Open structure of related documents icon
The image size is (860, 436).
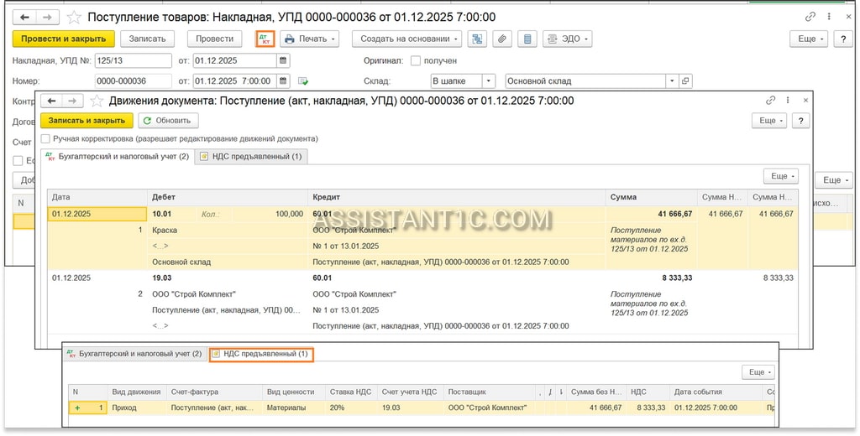pos(477,39)
